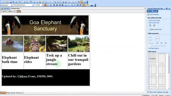The image size is (171, 96).
Task: Click the Draw Layout Cell icon
Action: (x=154, y=25)
